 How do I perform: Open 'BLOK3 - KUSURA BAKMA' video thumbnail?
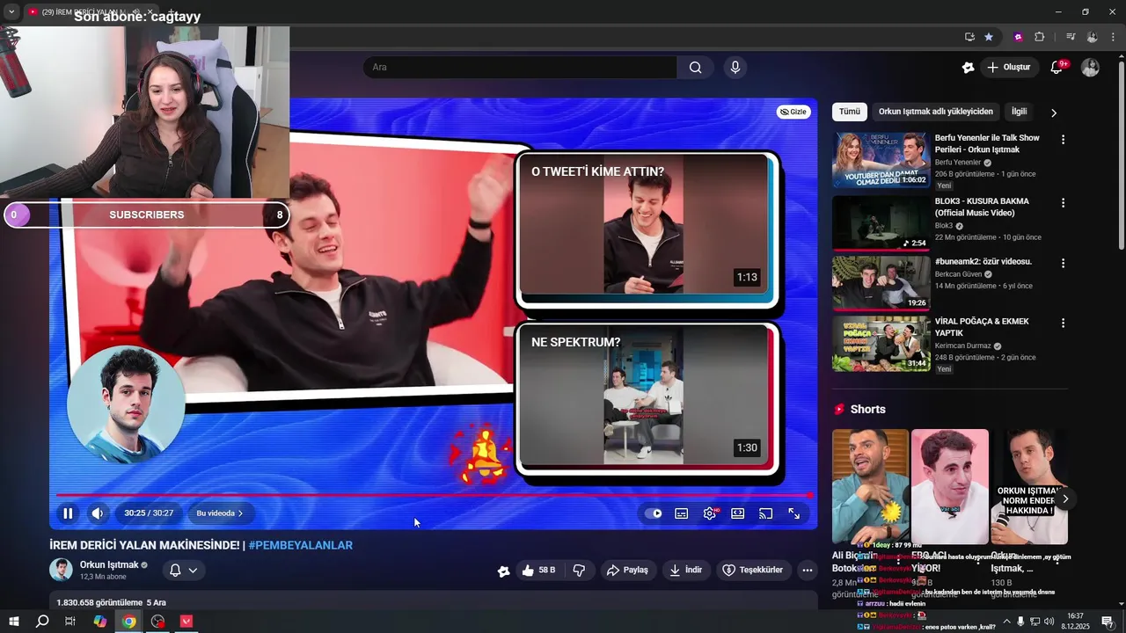pyautogui.click(x=881, y=223)
